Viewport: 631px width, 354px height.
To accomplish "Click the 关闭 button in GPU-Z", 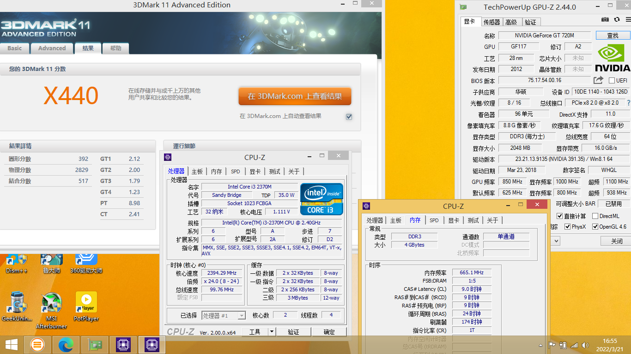I will pyautogui.click(x=616, y=241).
